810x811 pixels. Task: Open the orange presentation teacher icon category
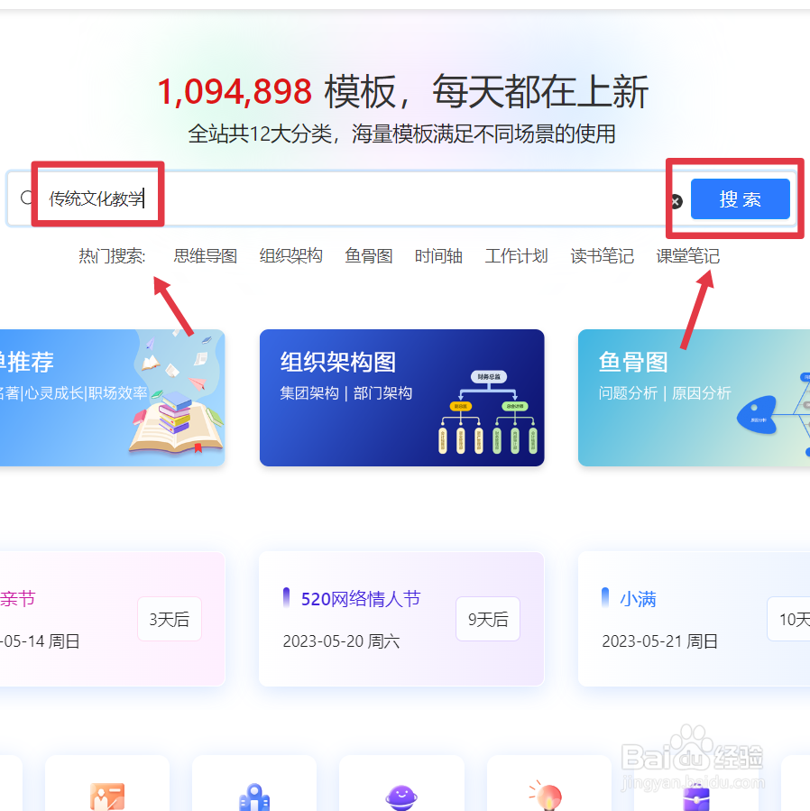coord(107,797)
